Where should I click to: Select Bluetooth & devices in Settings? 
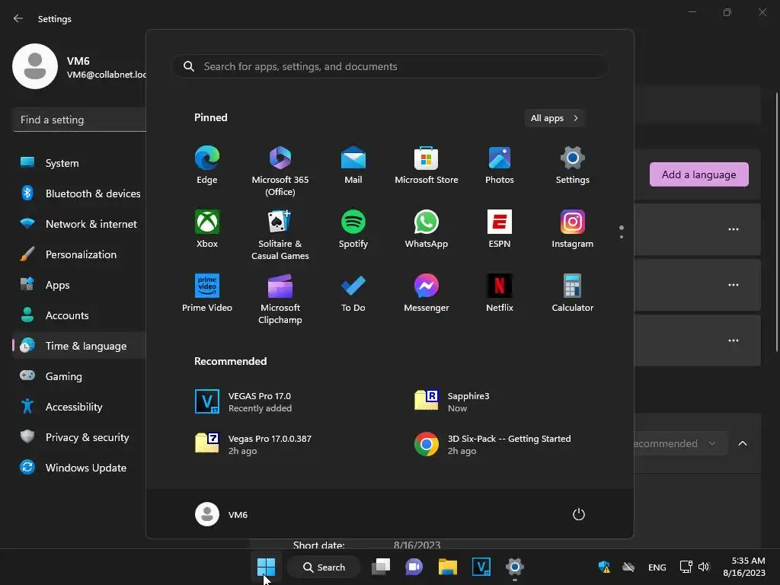click(x=79, y=193)
